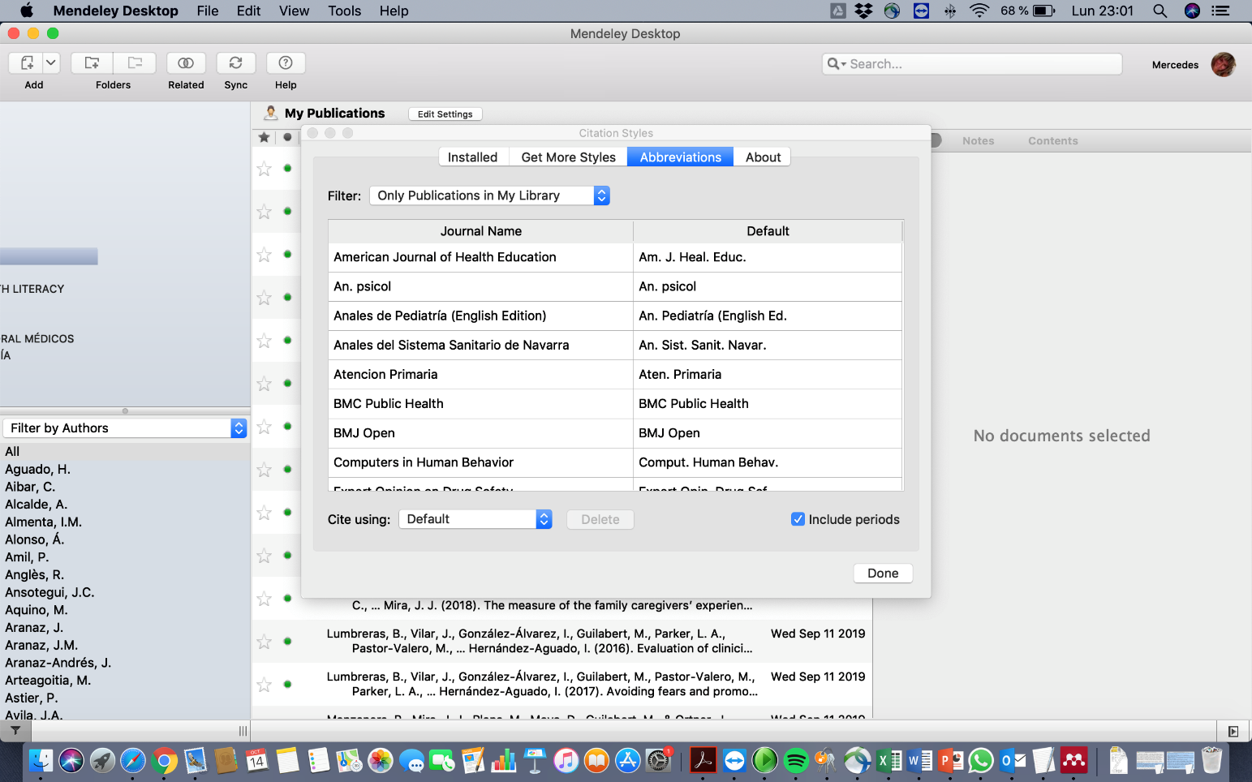Click the remove folder toolbar icon
Screen dimensions: 1252x782
coord(135,63)
